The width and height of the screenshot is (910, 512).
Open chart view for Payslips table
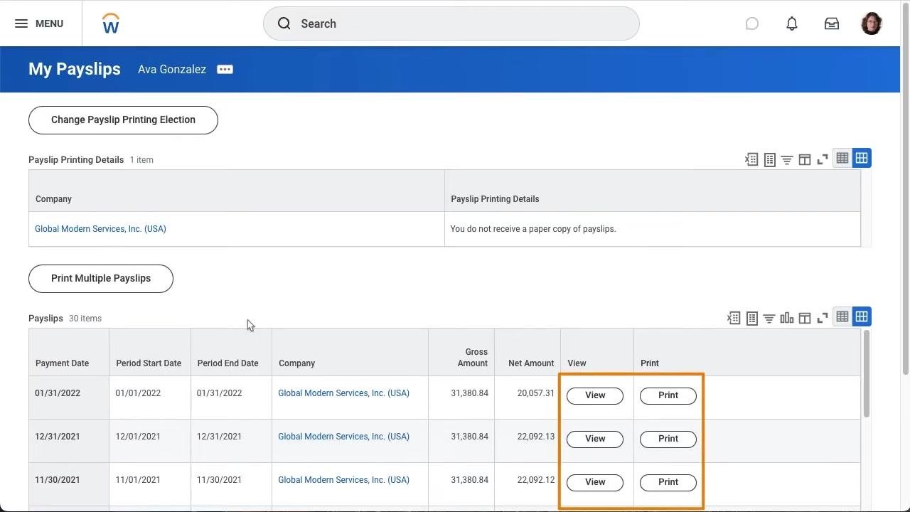(787, 318)
